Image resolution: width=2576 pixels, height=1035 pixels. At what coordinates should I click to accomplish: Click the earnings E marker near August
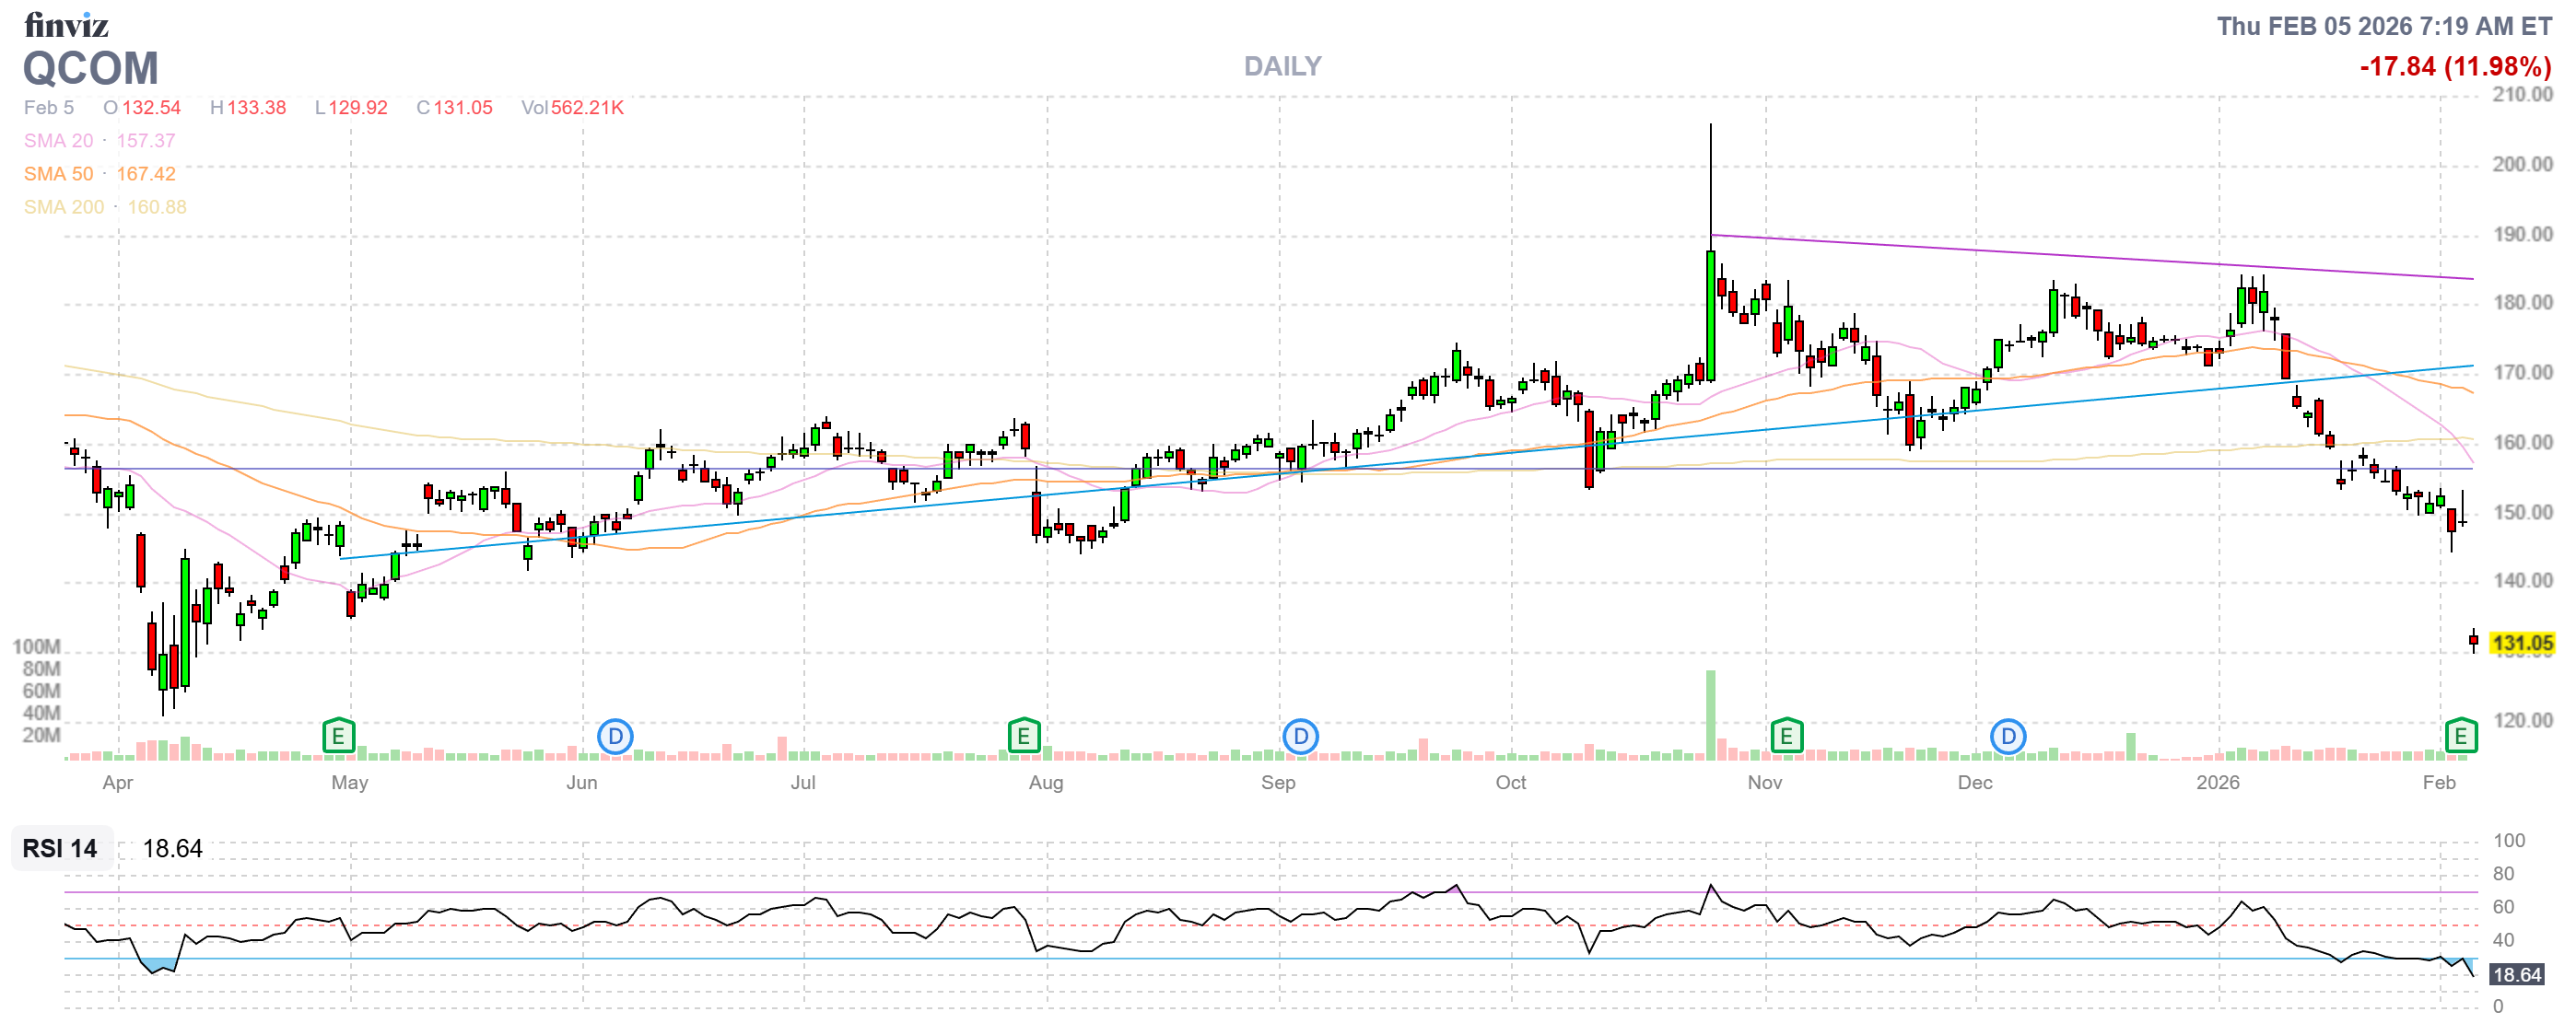pyautogui.click(x=1024, y=738)
